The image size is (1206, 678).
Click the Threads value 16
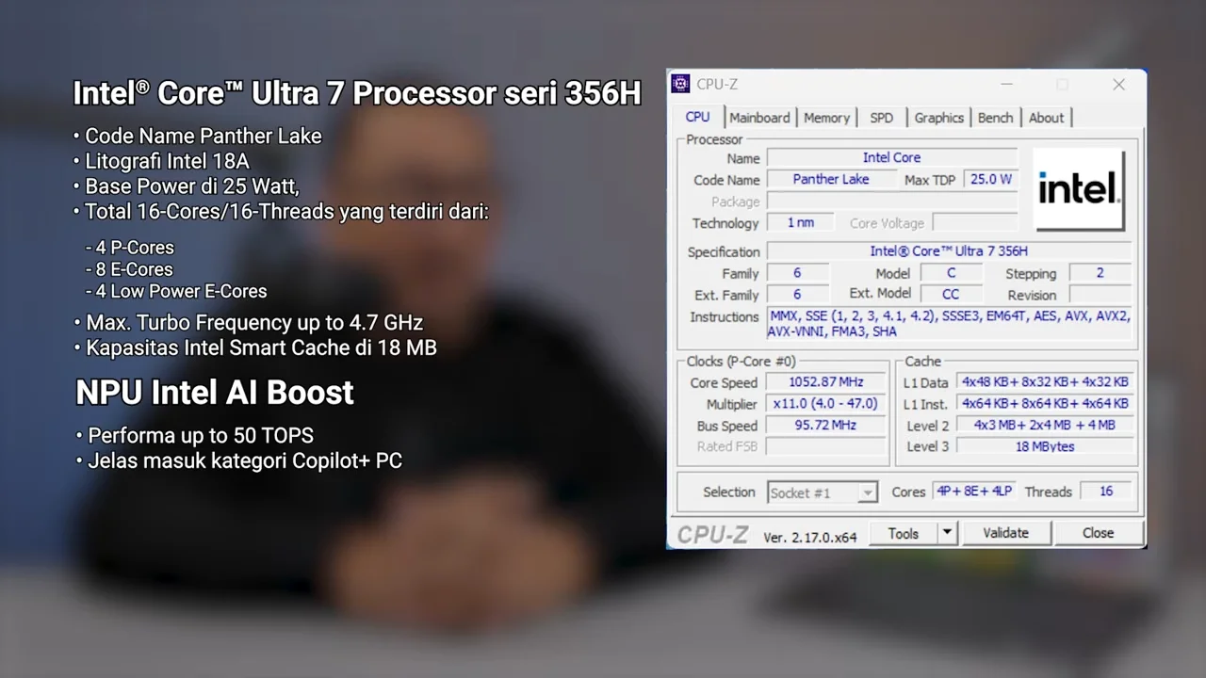[x=1106, y=492]
